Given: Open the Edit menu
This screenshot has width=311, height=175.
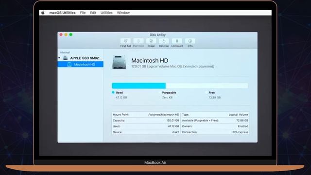Looking at the screenshot, I should 93,13.
